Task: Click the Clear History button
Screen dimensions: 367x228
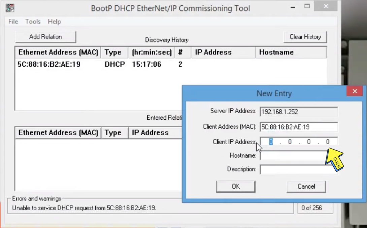Action: pos(305,37)
